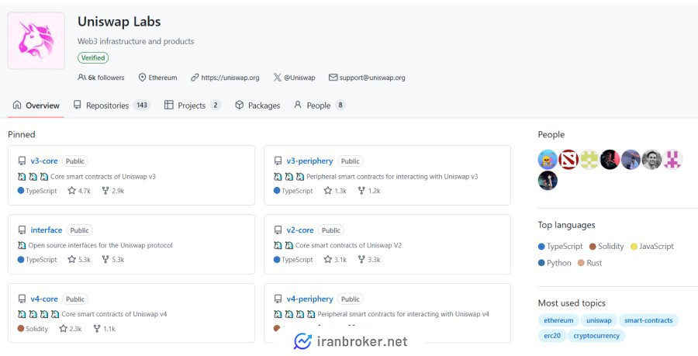Filter by Rust in Top languages
This screenshot has height=356, width=698.
point(590,263)
